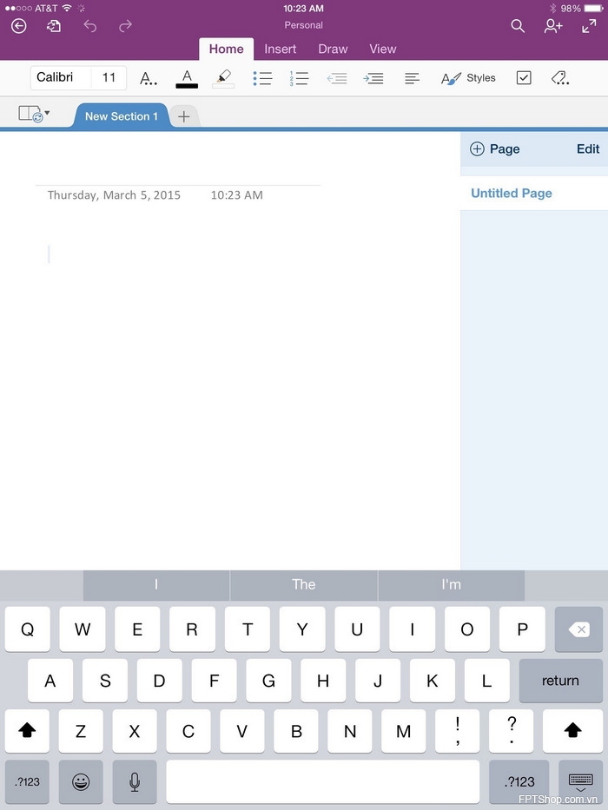This screenshot has width=608, height=810.
Task: Switch to the Home ribbon tab
Action: 227,49
